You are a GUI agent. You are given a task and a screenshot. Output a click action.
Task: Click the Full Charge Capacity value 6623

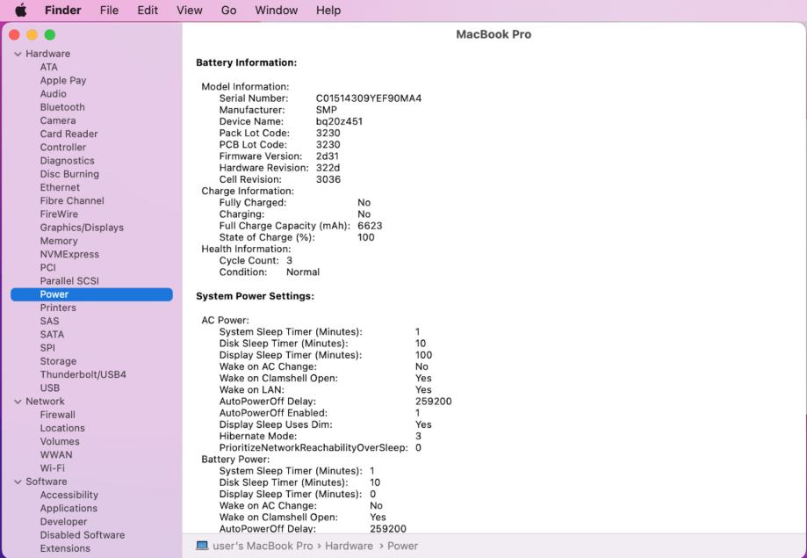pyautogui.click(x=370, y=226)
